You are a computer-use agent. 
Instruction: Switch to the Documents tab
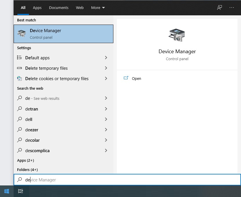pyautogui.click(x=59, y=8)
